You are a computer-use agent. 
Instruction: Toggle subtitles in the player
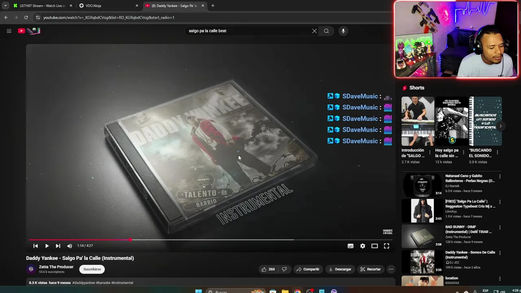click(350, 246)
